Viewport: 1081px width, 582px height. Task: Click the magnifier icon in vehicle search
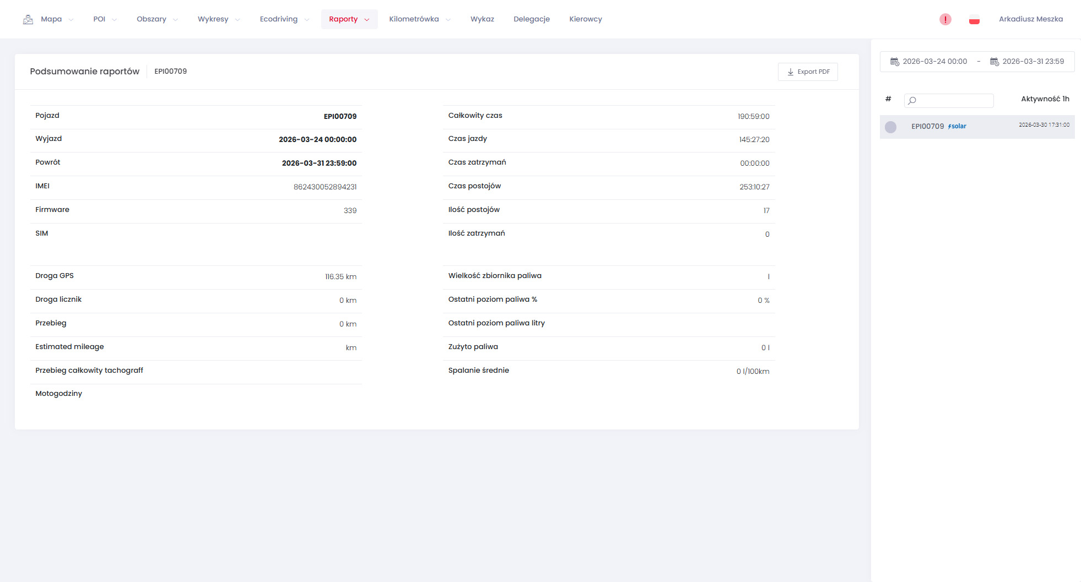912,100
